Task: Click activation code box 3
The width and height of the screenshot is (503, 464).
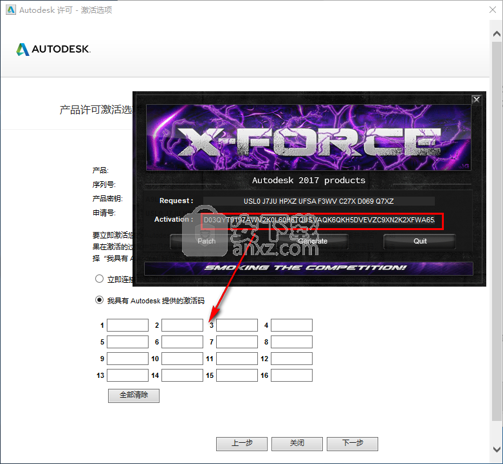Action: [x=237, y=325]
